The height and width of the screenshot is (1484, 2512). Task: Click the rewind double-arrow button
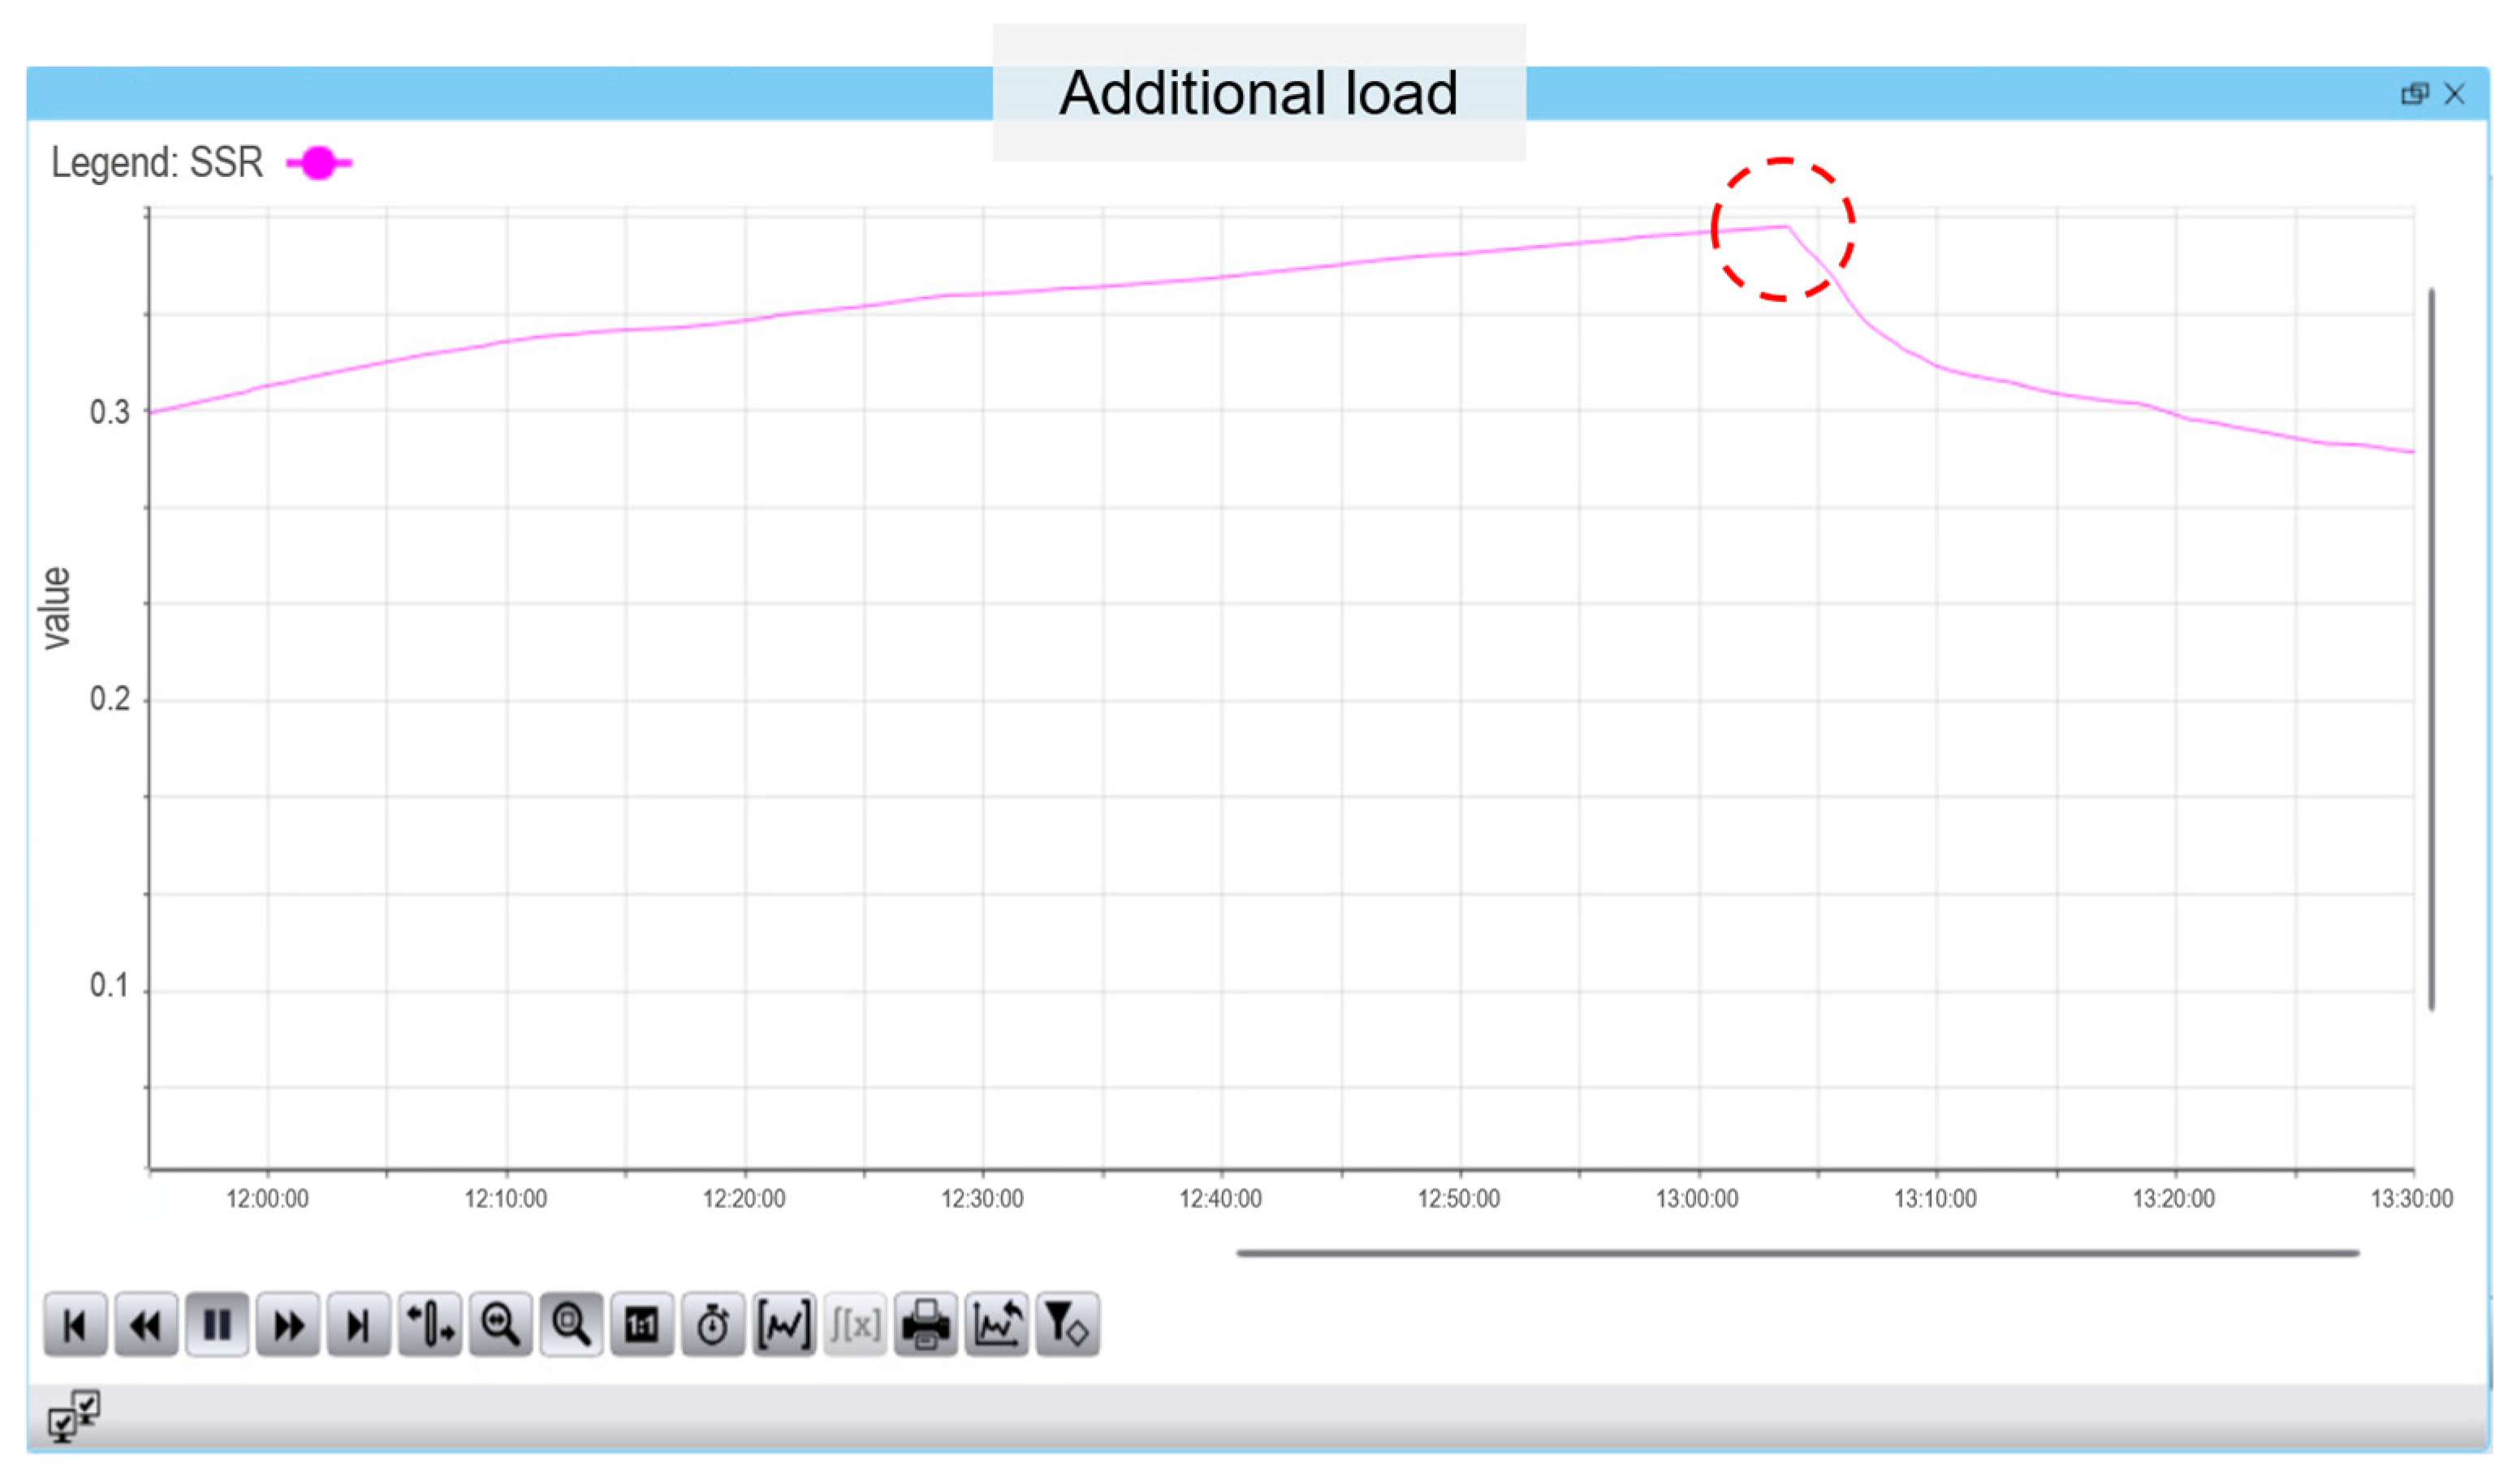(x=146, y=1326)
